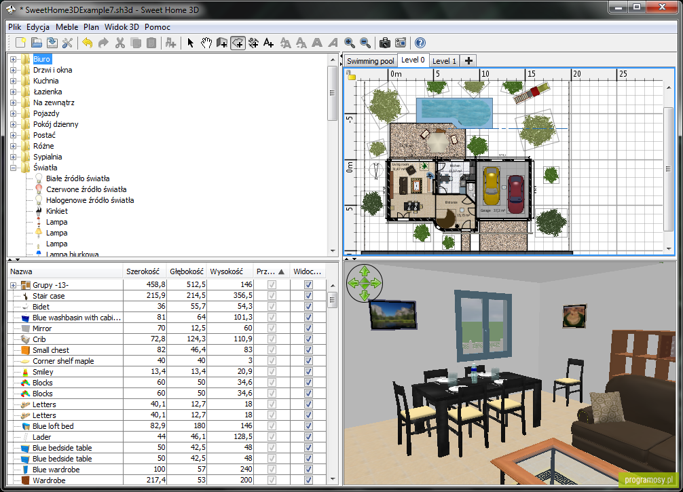Image resolution: width=683 pixels, height=492 pixels.
Task: Toggle Italic text style icon
Action: (333, 43)
